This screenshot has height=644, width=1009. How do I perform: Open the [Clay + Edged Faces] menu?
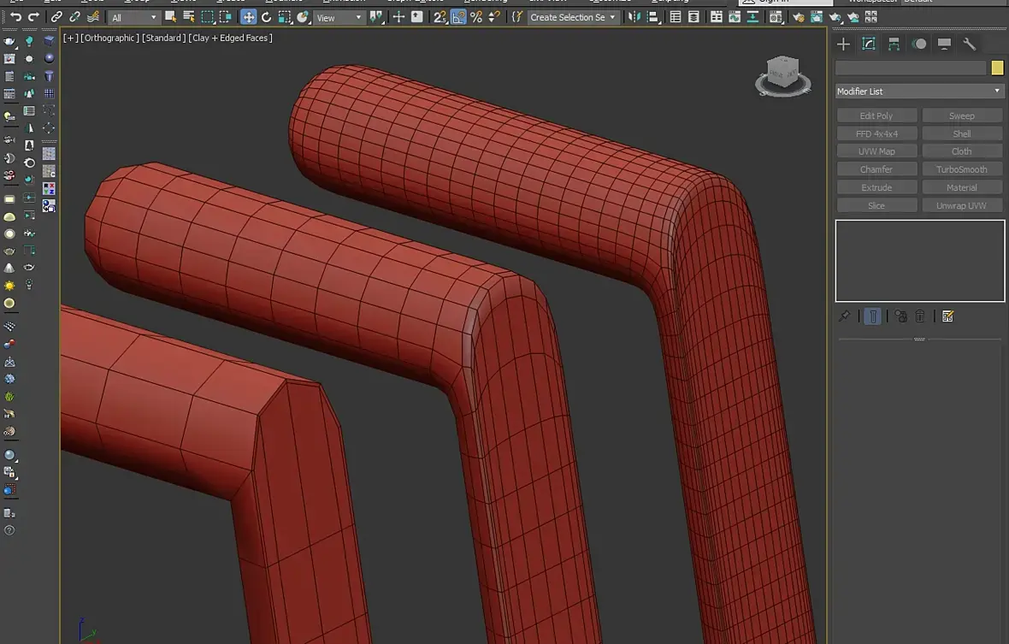[x=230, y=38]
